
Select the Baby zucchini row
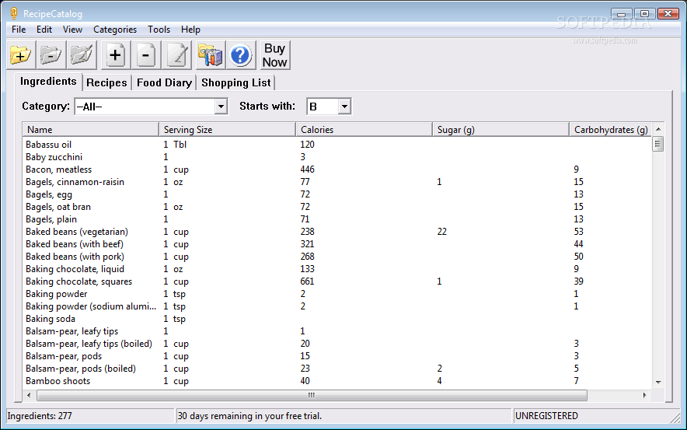[337, 157]
